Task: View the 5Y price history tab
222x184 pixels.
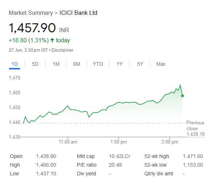Action: click(x=140, y=64)
